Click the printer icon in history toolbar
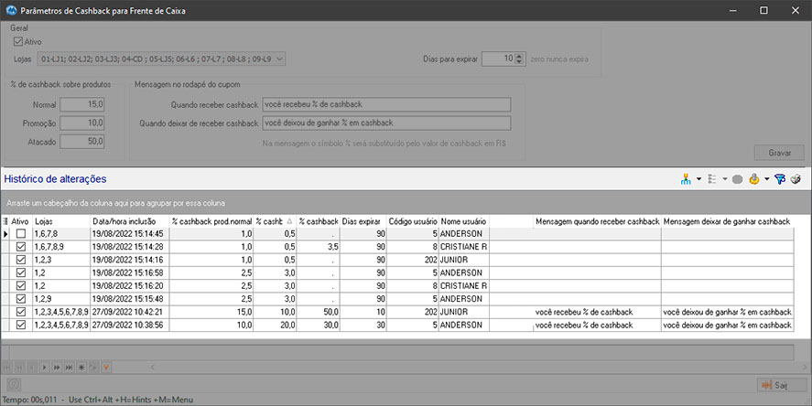Viewport: 812px width, 406px height. [x=796, y=179]
